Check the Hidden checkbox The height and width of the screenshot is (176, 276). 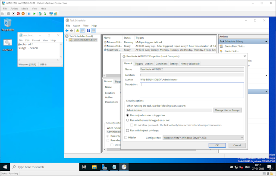coord(125,138)
